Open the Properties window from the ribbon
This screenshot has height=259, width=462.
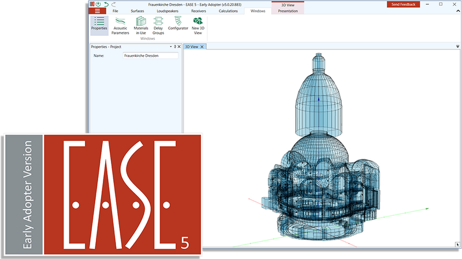[99, 25]
